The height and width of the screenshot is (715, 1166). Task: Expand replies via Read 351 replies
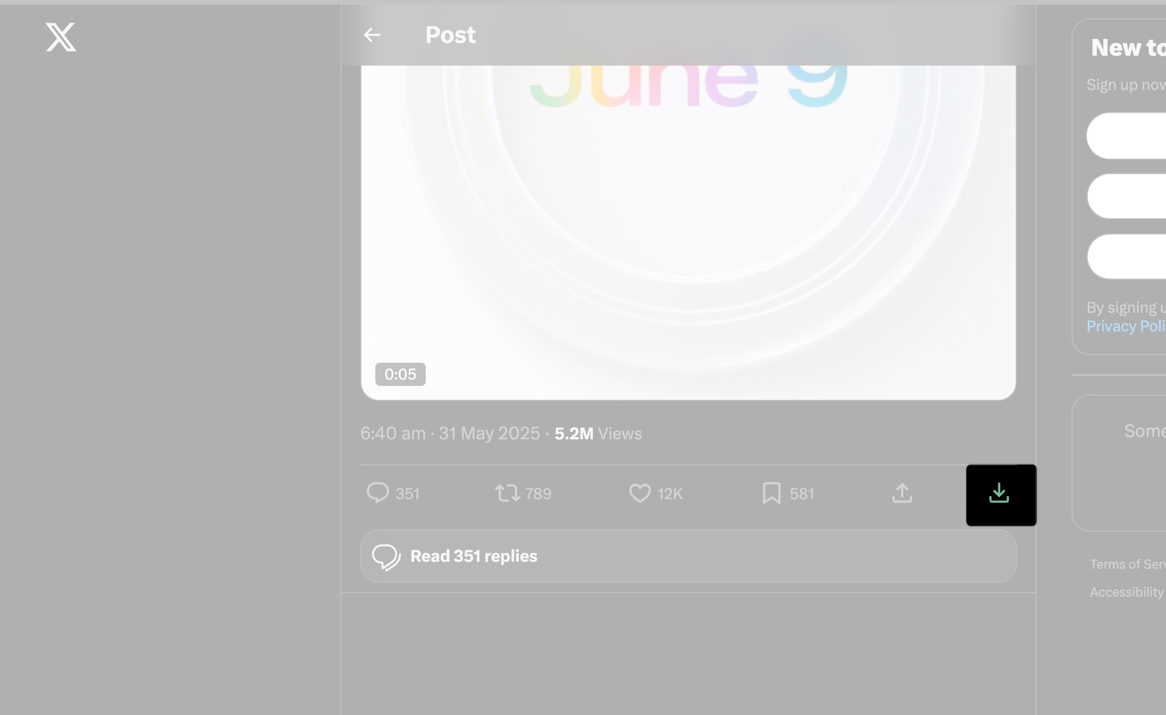click(473, 556)
